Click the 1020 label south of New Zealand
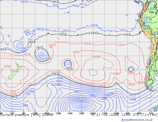The height and width of the screenshot is (122, 158). click(12, 92)
